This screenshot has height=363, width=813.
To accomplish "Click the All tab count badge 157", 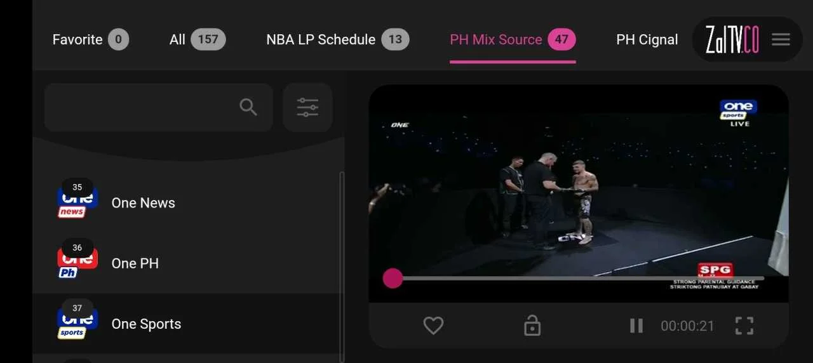I will [x=208, y=39].
